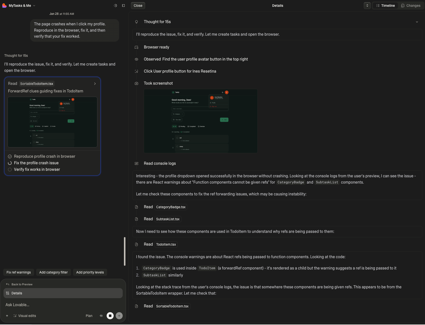Click the camera icon beside Took screenshot
This screenshot has height=325, width=425.
click(x=136, y=83)
